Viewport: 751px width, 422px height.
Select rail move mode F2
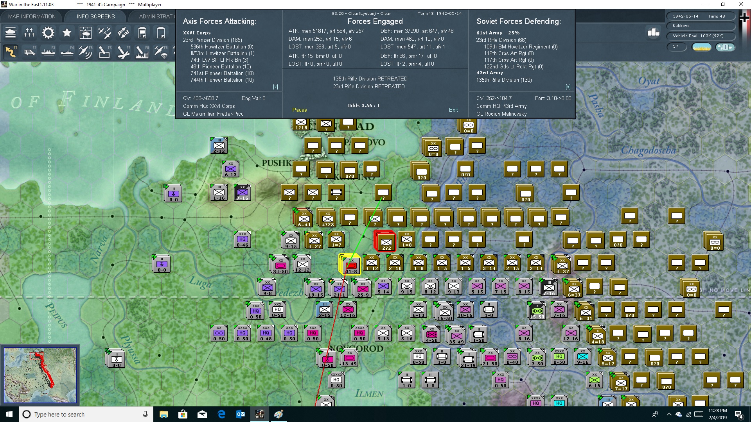[30, 52]
